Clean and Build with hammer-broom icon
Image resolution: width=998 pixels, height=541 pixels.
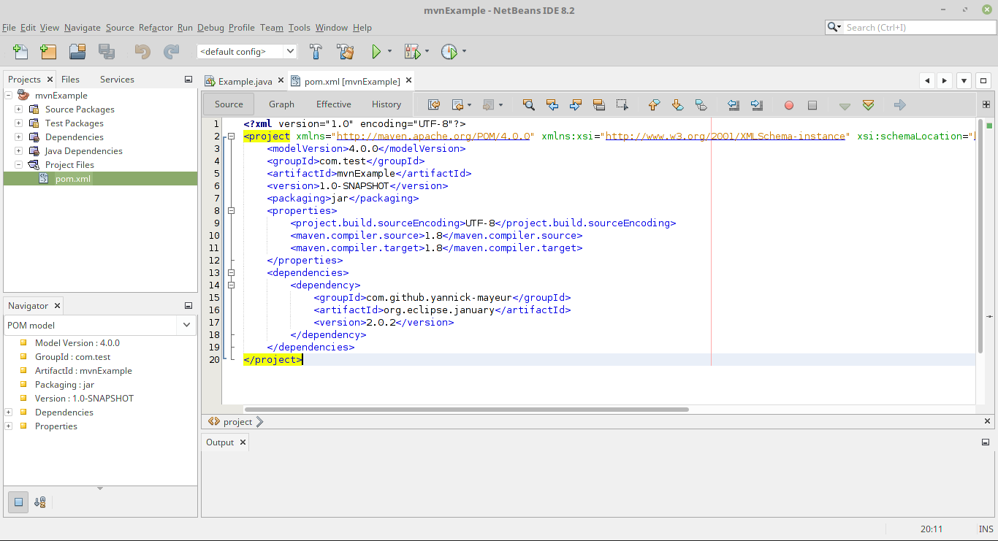[346, 52]
